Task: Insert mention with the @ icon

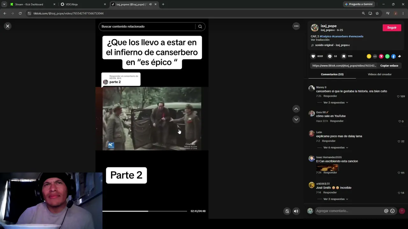Action: (x=386, y=211)
